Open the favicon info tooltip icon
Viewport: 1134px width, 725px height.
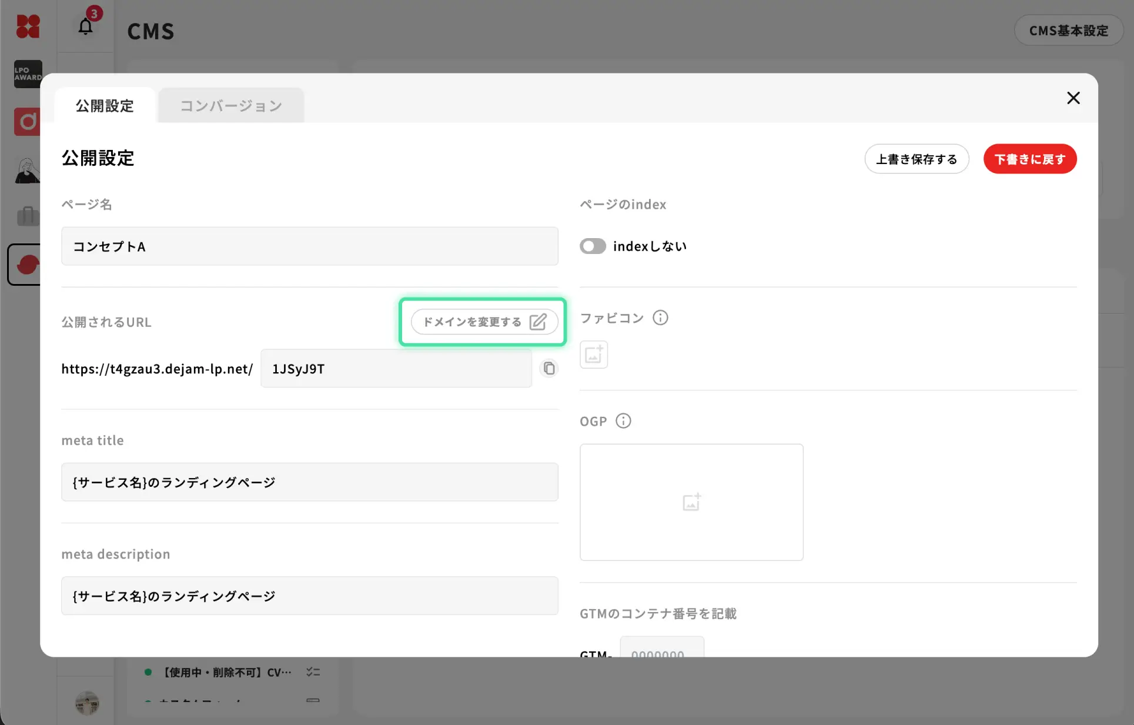pyautogui.click(x=660, y=318)
